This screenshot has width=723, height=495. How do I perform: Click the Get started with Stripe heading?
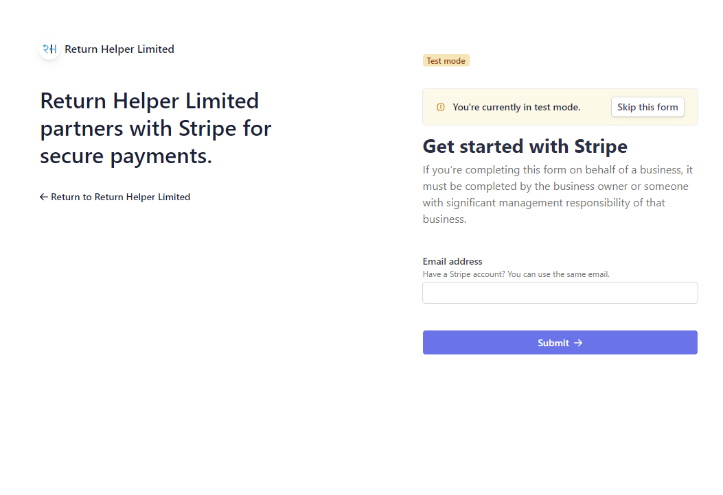pyautogui.click(x=525, y=146)
